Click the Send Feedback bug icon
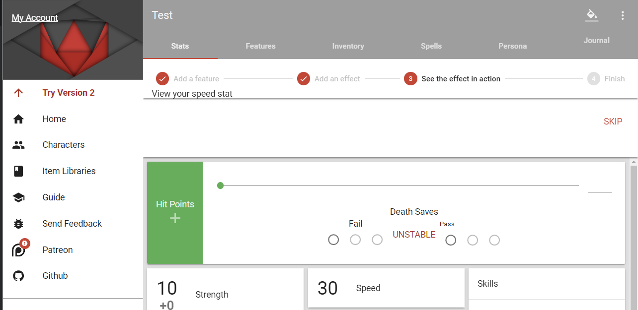Screen dimensions: 638x310 [x=18, y=224]
